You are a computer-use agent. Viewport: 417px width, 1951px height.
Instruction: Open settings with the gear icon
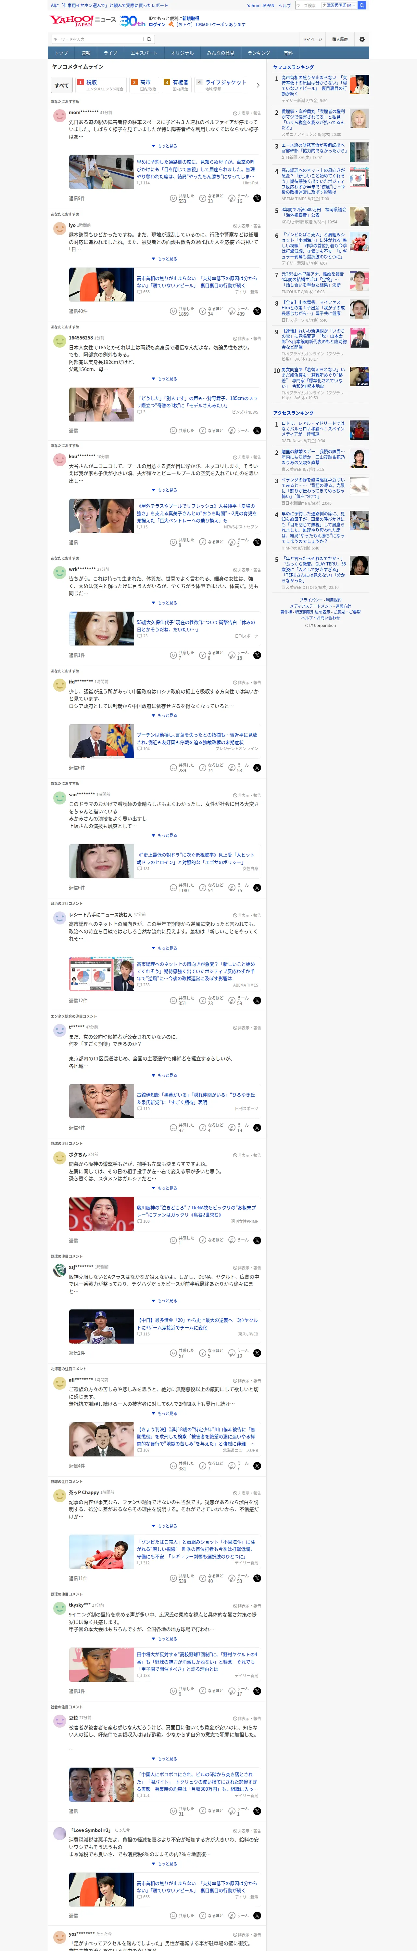point(362,39)
